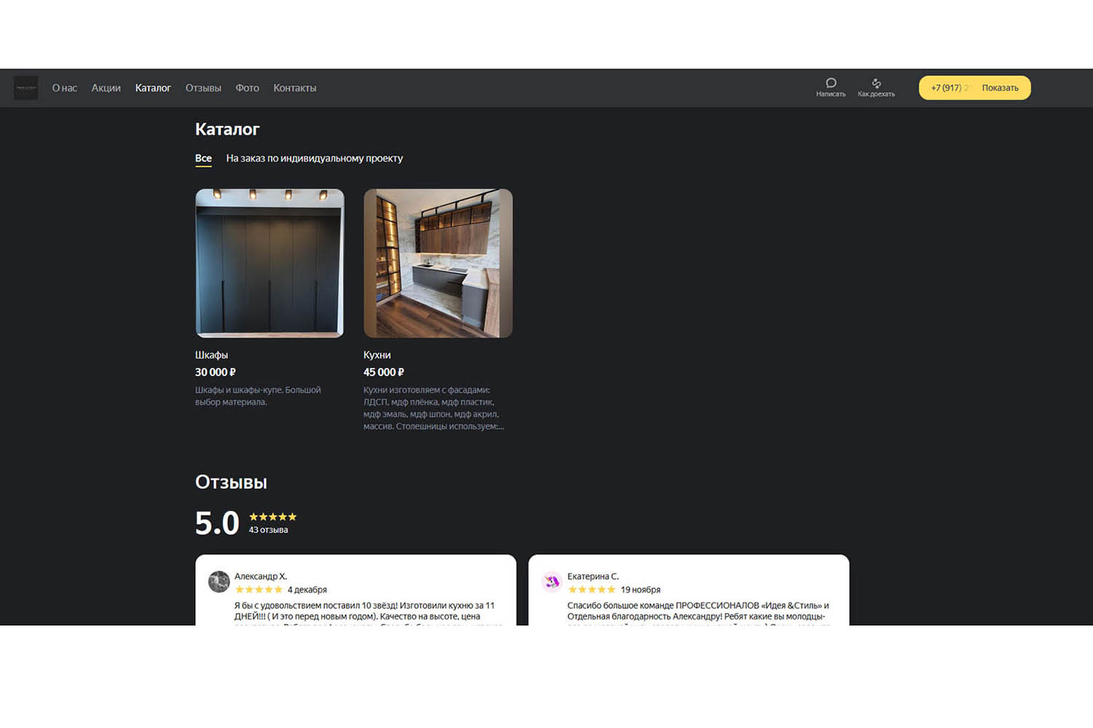
Task: Go to the Акции section
Action: [106, 88]
